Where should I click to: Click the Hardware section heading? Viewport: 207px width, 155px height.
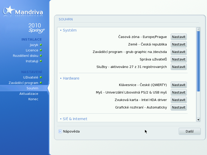coord(71,78)
